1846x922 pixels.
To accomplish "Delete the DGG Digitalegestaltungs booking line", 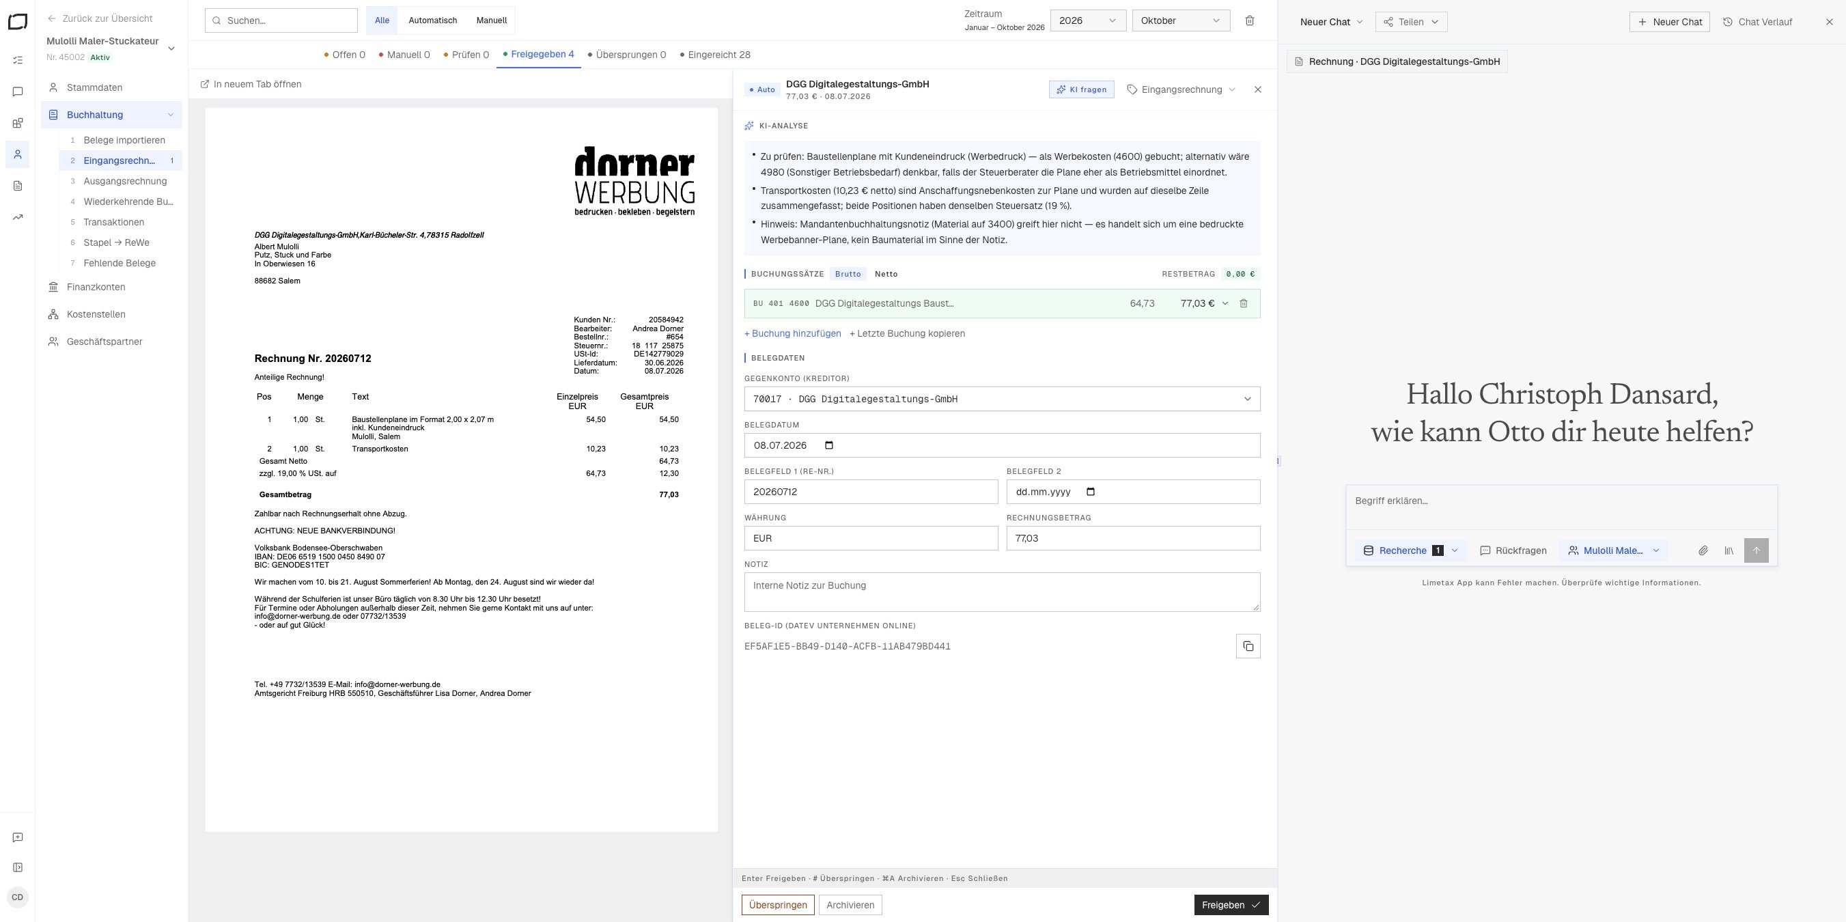I will [x=1244, y=304].
